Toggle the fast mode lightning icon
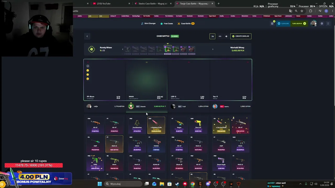The image size is (335, 188). coord(212,36)
